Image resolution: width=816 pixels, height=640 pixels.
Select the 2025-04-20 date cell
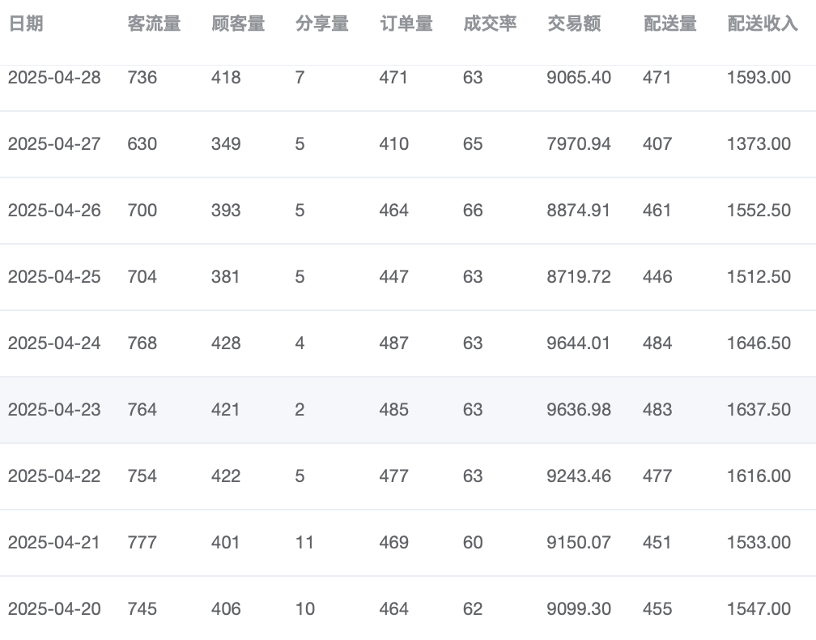click(x=54, y=609)
